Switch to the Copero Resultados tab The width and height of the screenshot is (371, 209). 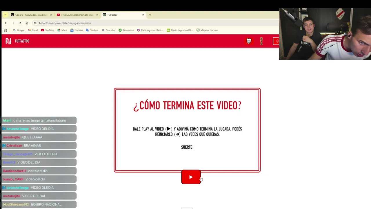[x=31, y=15]
